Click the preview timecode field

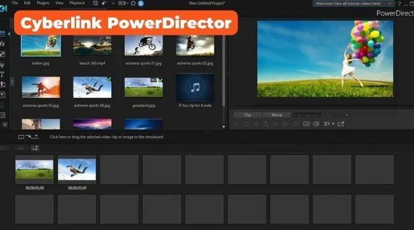308,115
